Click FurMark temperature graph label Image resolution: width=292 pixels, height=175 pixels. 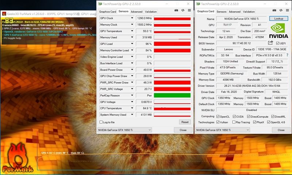[x=62, y=153]
